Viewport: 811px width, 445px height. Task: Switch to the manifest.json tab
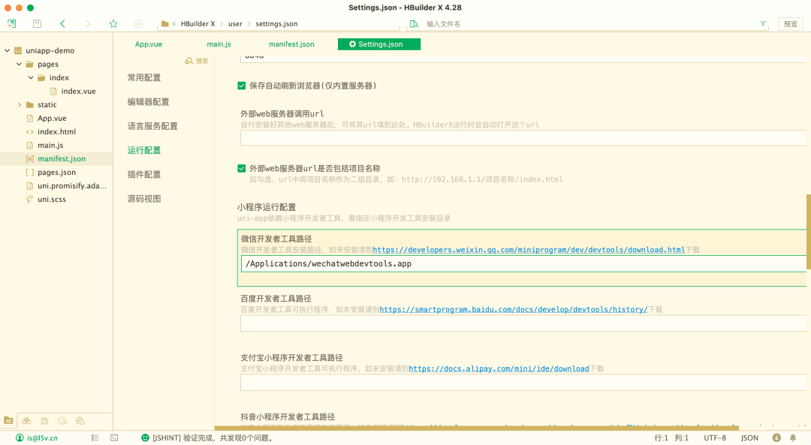pyautogui.click(x=291, y=44)
